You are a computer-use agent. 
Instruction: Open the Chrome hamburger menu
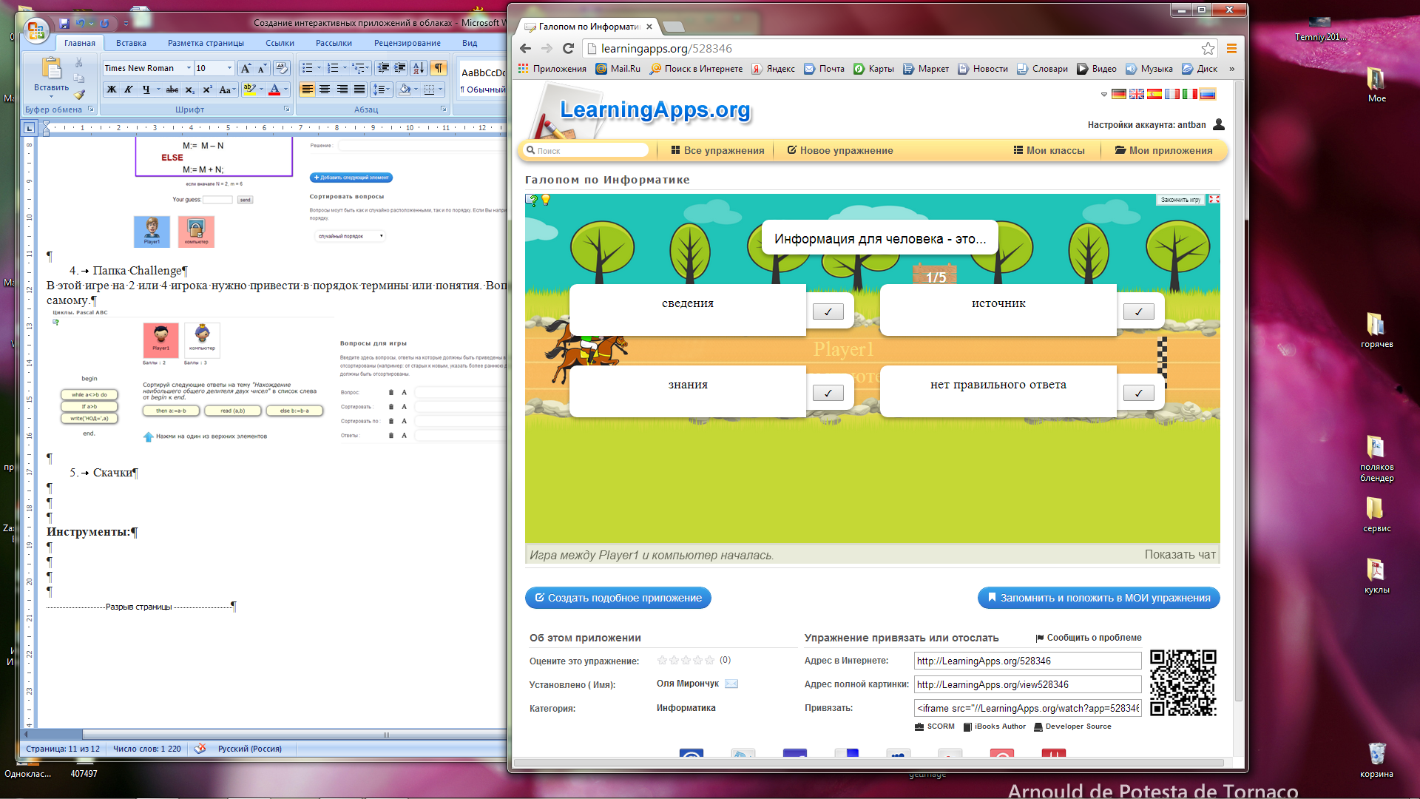tap(1231, 48)
